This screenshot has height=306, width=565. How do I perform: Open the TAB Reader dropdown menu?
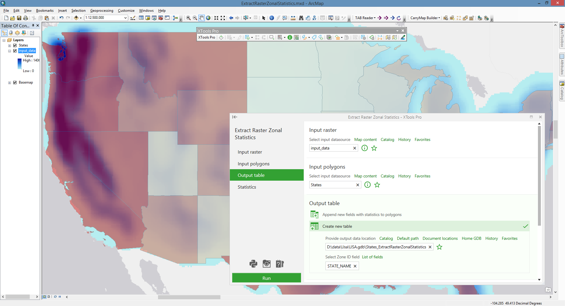pyautogui.click(x=365, y=18)
